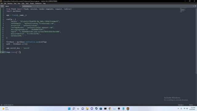Open the Python syntax selector
Image resolution: width=197 pixels, height=111 pixels.
pos(191,105)
